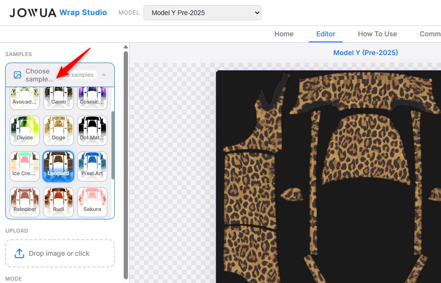Viewport: 441px width, 283px height.
Task: Go to the Home tab
Action: [284, 34]
